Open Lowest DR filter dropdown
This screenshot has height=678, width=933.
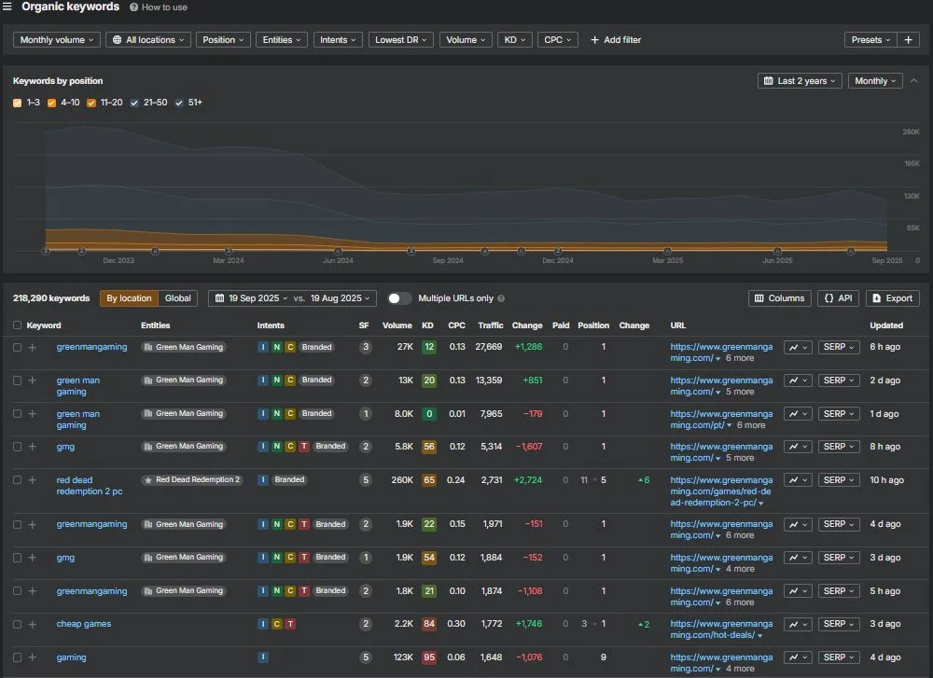tap(401, 40)
